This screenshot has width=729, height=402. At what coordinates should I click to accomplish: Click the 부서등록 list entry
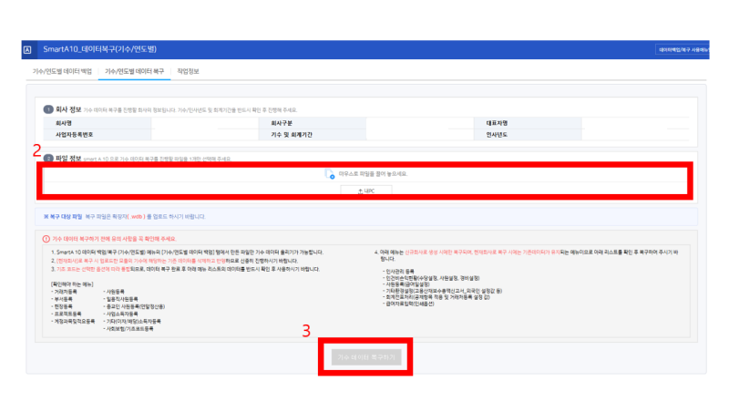pos(62,299)
